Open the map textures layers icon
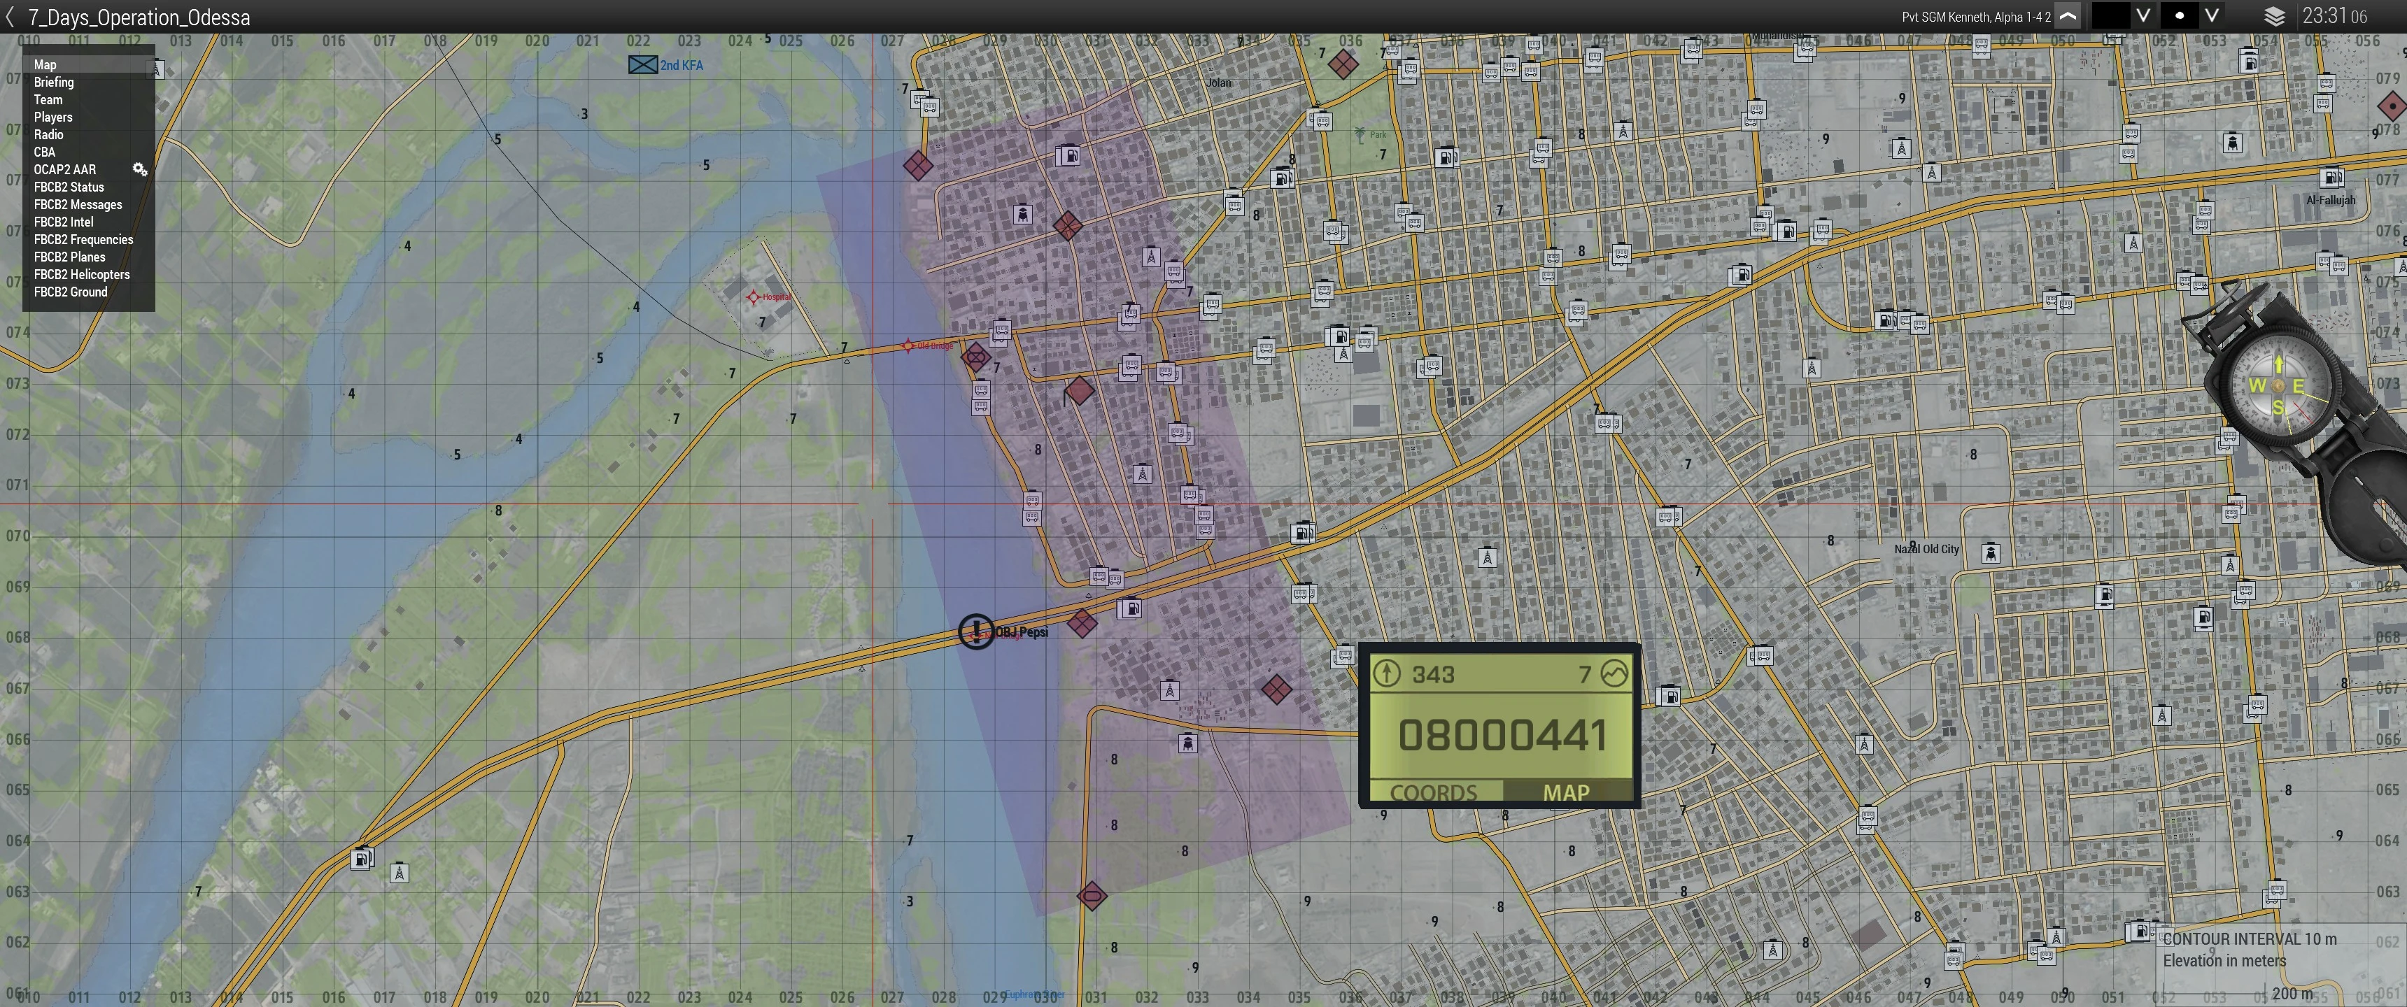The image size is (2407, 1007). click(2274, 16)
